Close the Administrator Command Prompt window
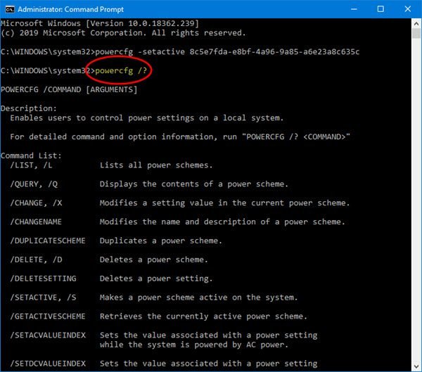Image resolution: width=422 pixels, height=372 pixels. (x=408, y=9)
